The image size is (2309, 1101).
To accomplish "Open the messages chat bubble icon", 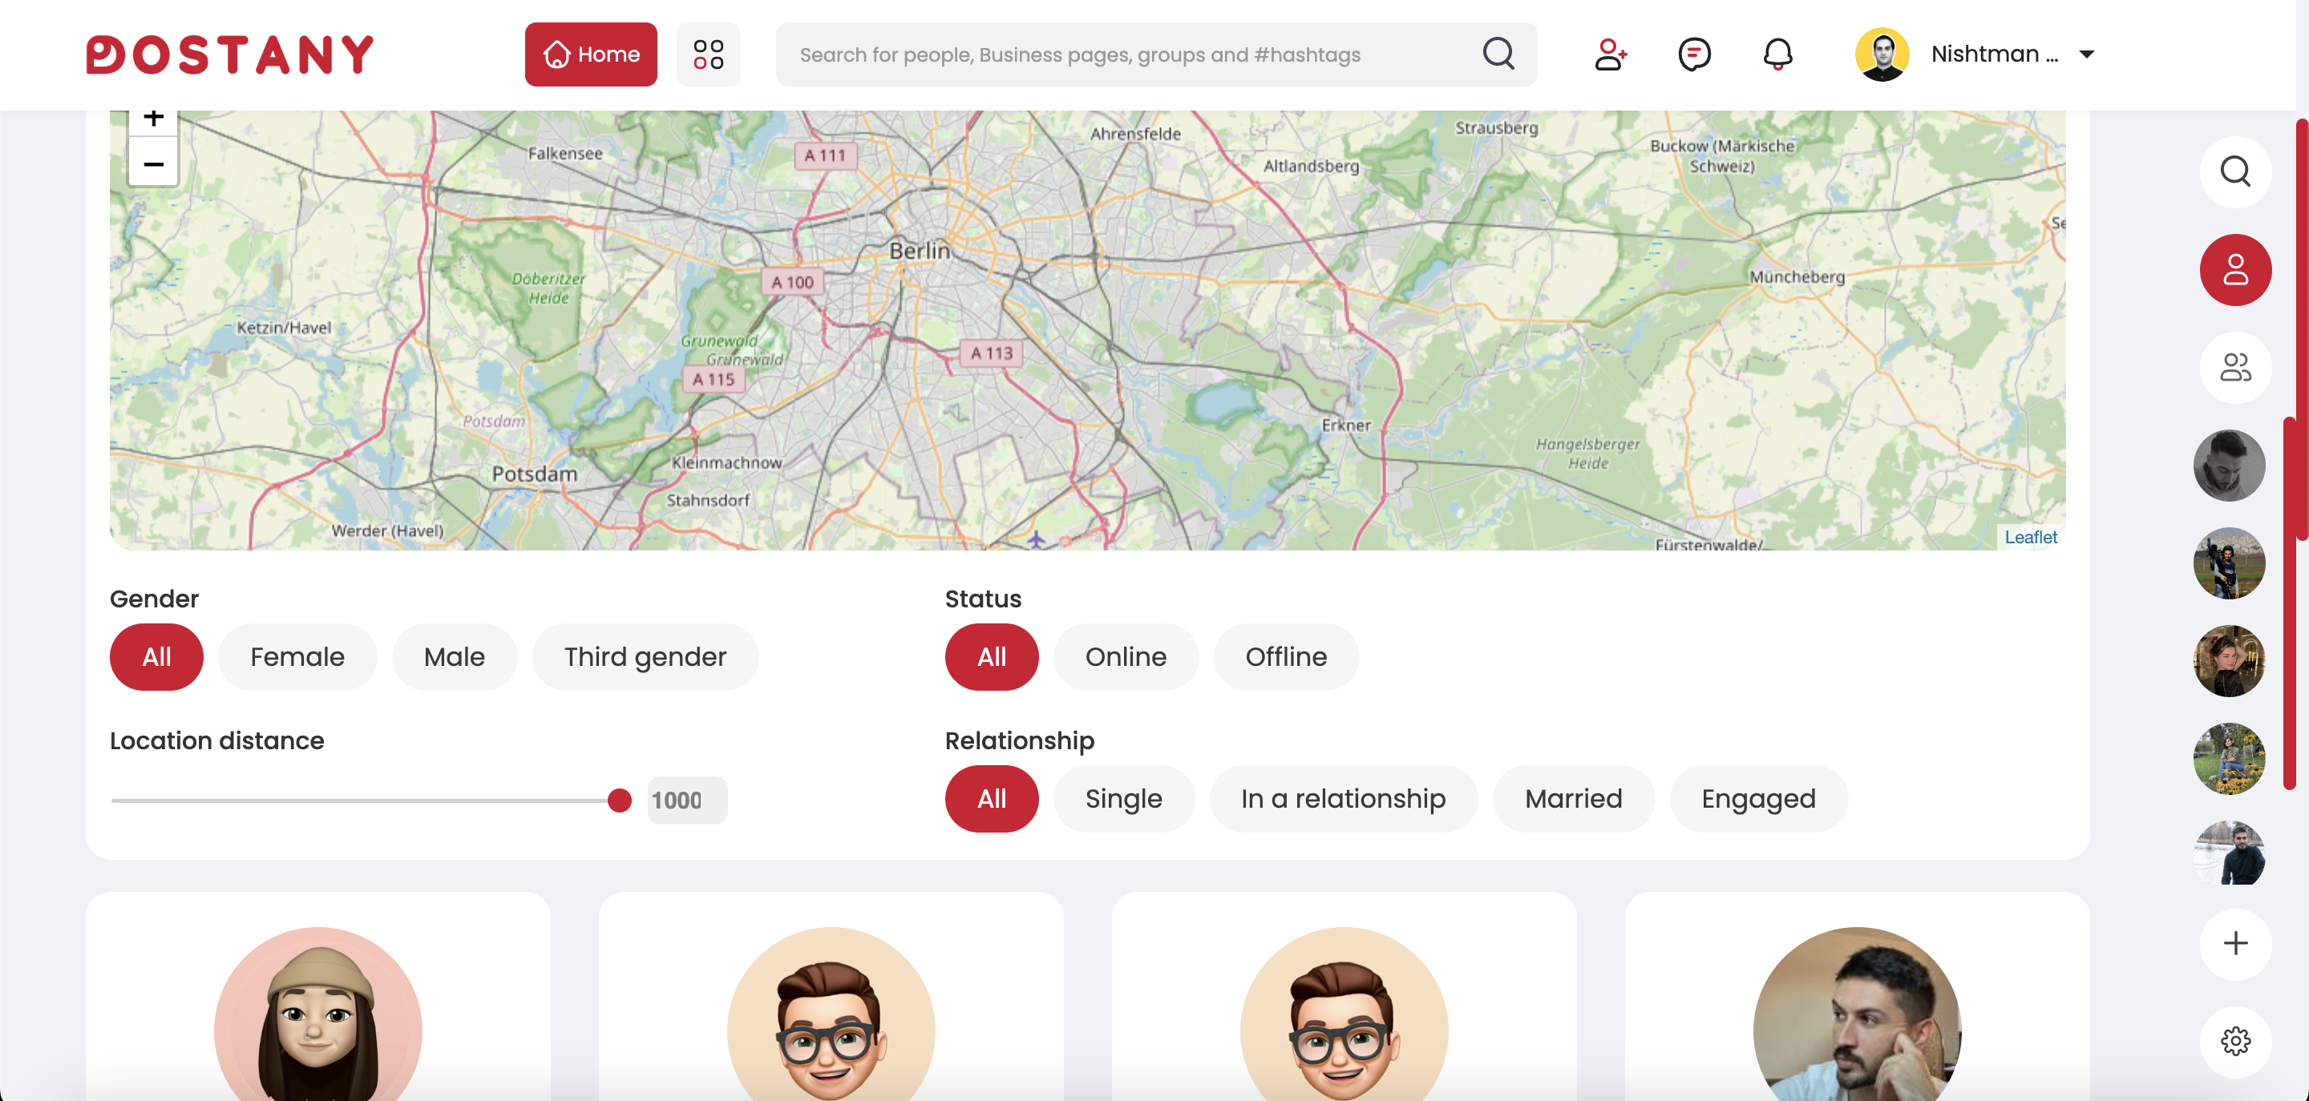I will (x=1693, y=54).
